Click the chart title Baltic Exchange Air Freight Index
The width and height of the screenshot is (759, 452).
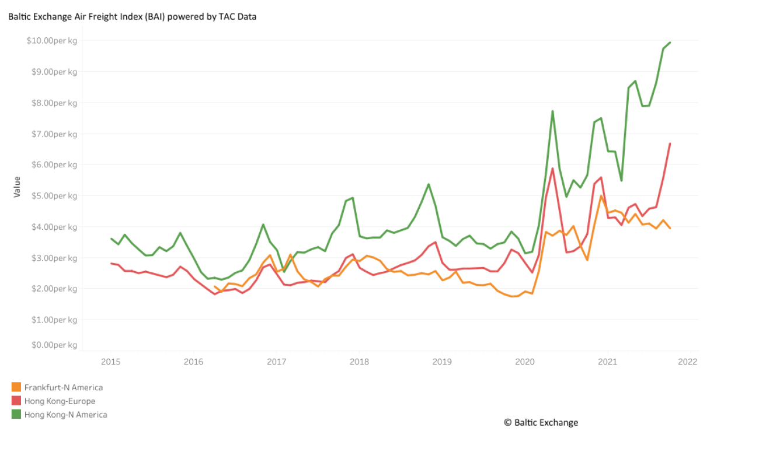[x=133, y=16]
